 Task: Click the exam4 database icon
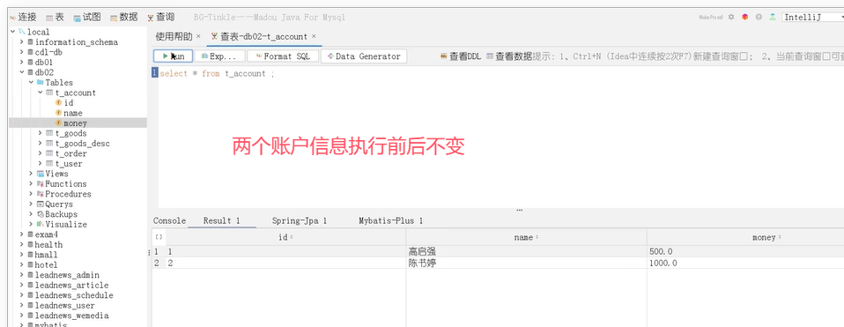(x=30, y=234)
